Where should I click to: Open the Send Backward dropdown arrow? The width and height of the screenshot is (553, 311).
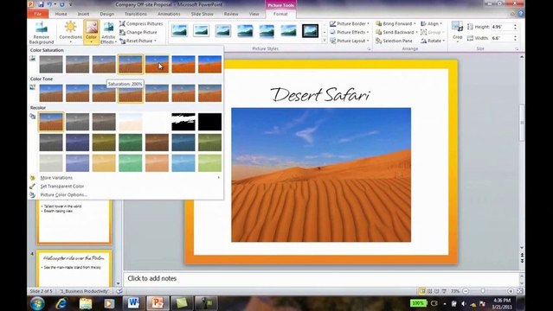(416, 32)
